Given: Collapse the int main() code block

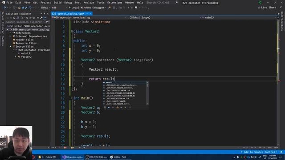Looking at the screenshot, I should click(72, 98).
